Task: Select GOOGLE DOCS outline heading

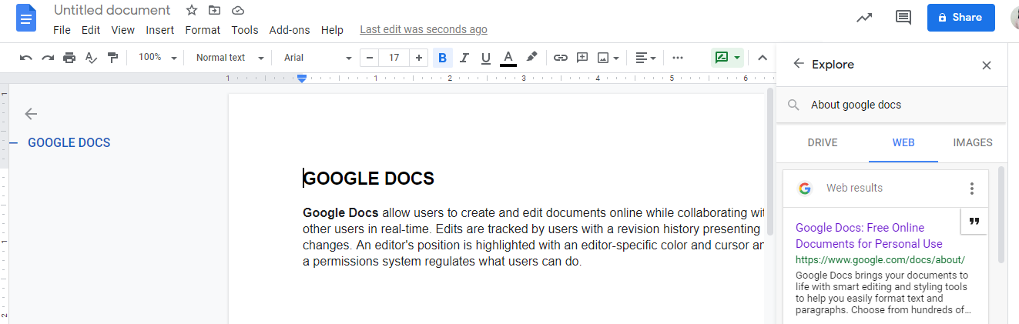Action: coord(69,142)
